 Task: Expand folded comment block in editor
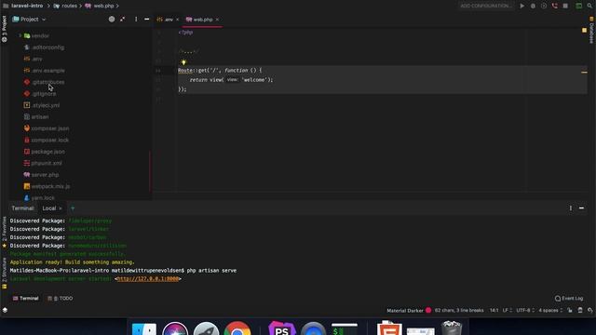pyautogui.click(x=188, y=51)
